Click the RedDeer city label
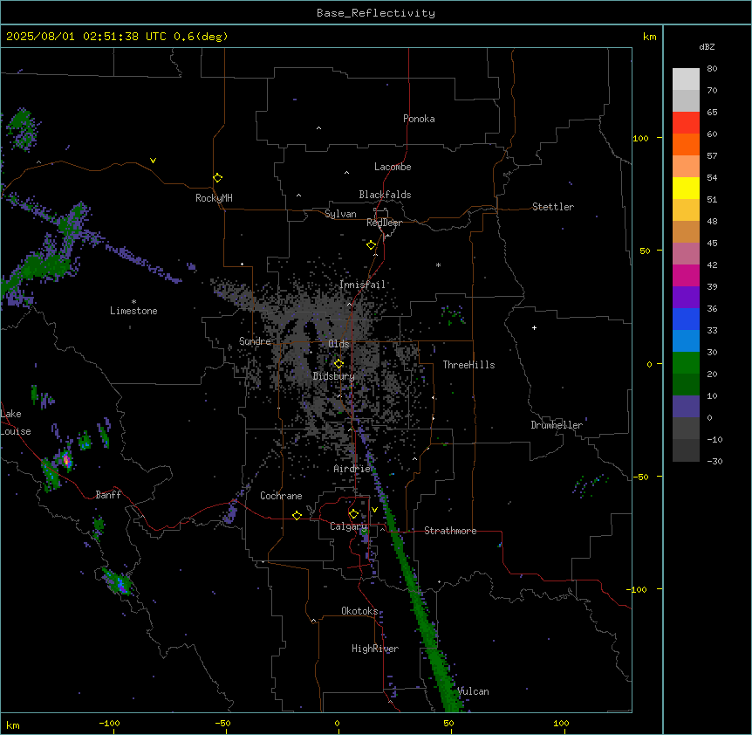The height and width of the screenshot is (735, 752). click(384, 223)
